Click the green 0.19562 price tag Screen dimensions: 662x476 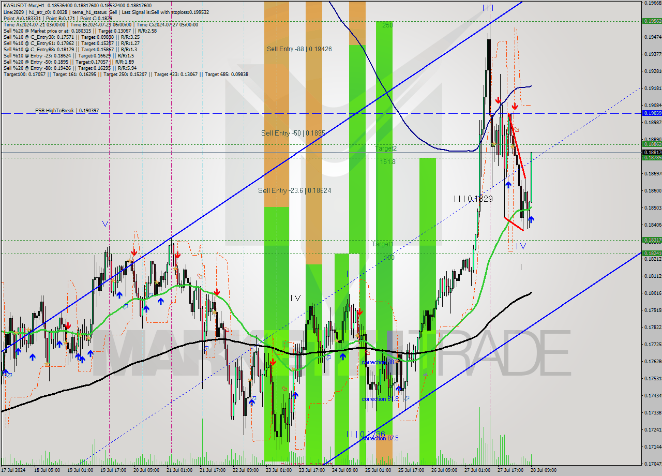[x=652, y=21]
